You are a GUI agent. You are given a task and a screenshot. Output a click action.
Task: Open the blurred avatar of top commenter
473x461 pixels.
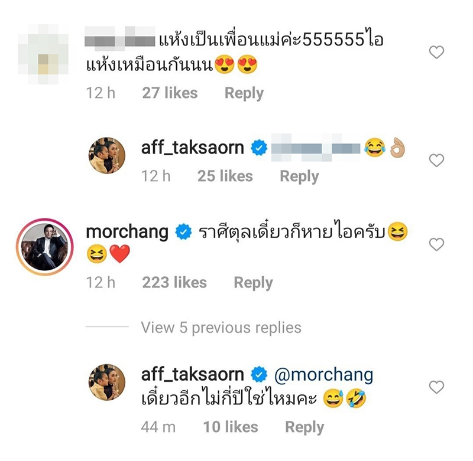click(x=43, y=54)
